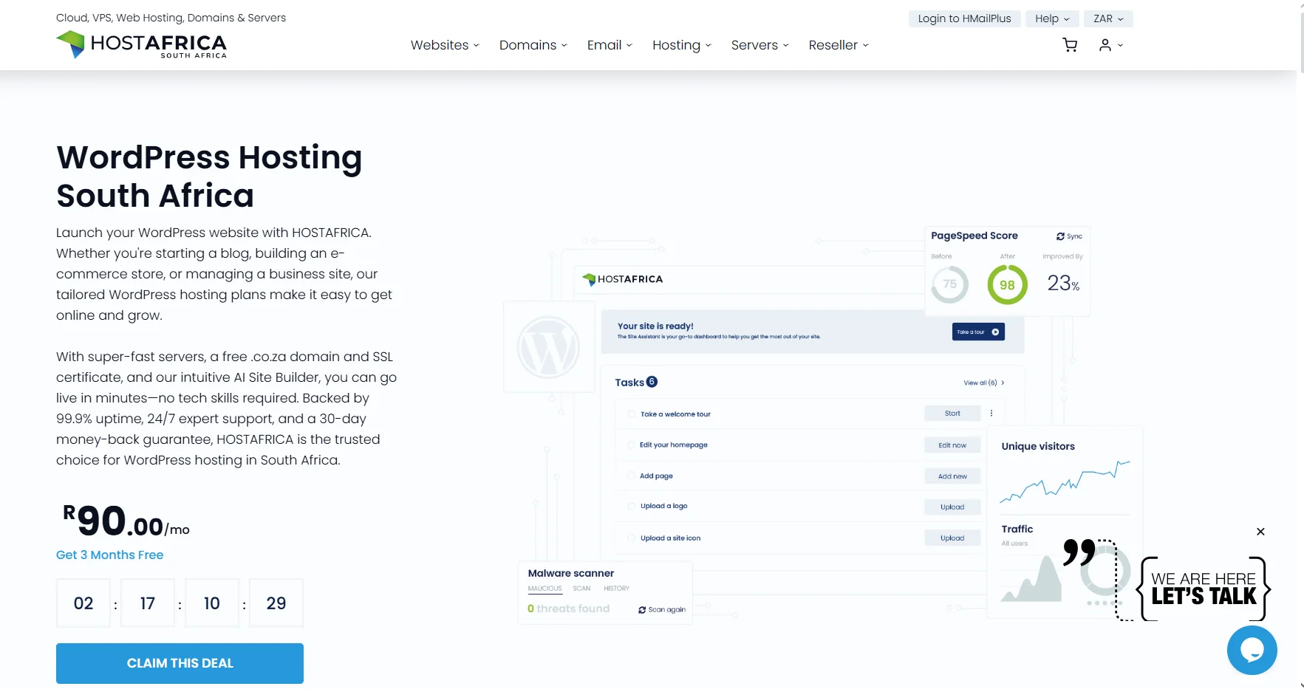The width and height of the screenshot is (1304, 689).
Task: Click the CLAIM THIS DEAL button
Action: point(180,663)
